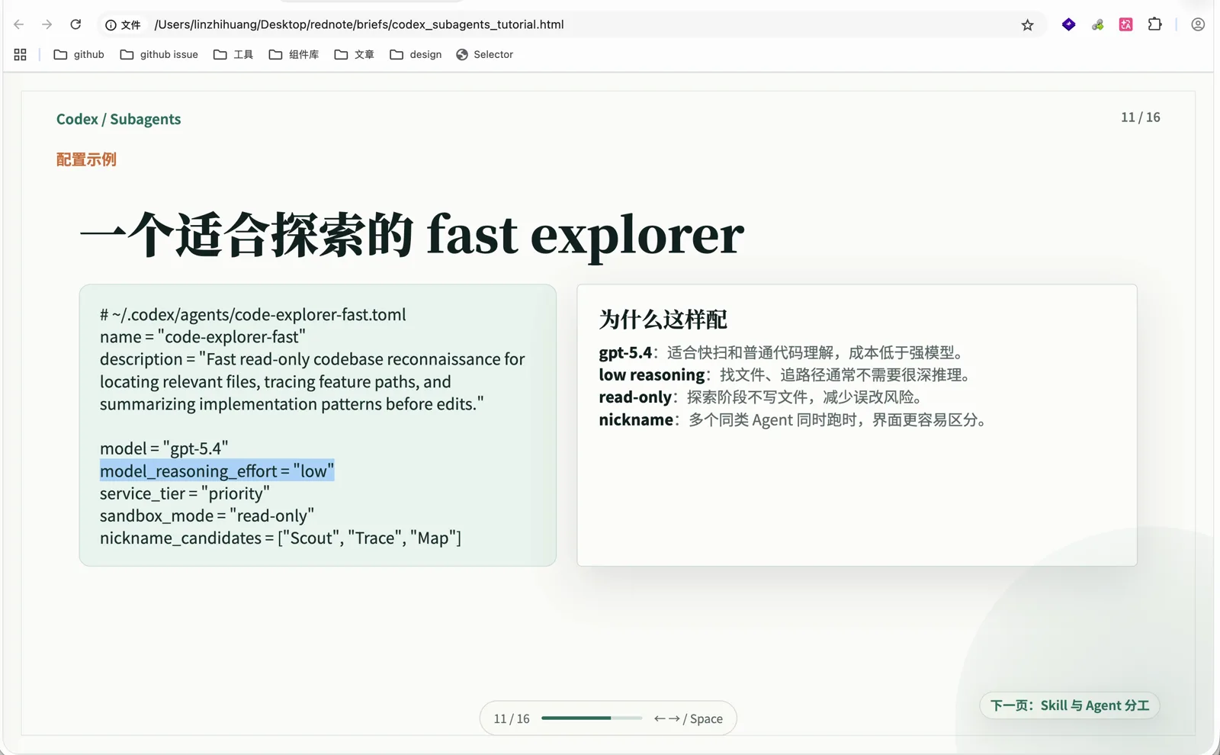
Task: Open the github bookmark folder
Action: (79, 54)
